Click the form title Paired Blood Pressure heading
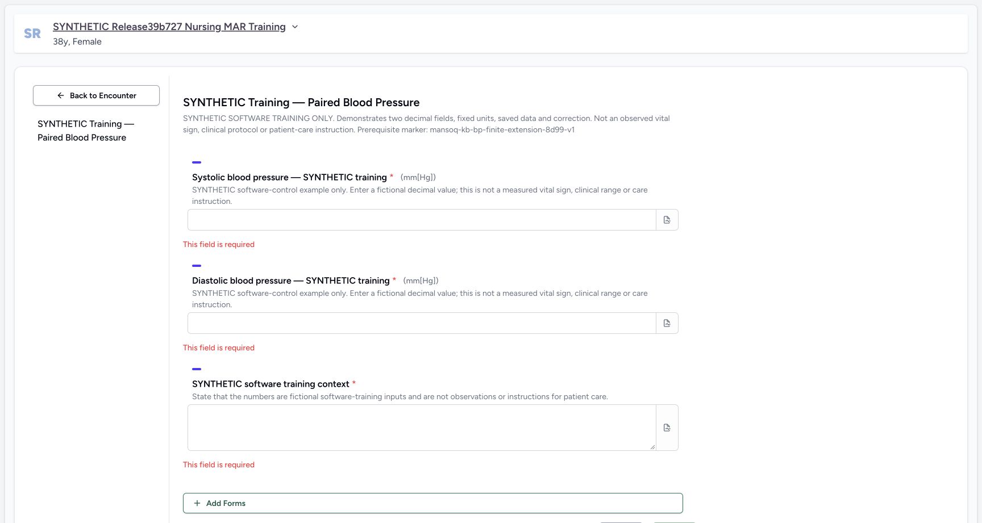Screen dimensions: 982x523 (x=301, y=102)
